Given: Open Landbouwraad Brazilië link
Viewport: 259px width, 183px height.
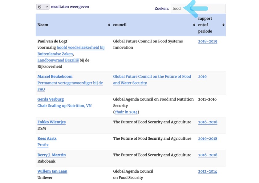Looking at the screenshot, I should click(58, 60).
